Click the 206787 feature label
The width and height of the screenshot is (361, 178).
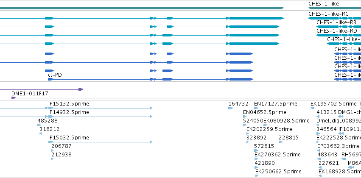pyautogui.click(x=62, y=146)
